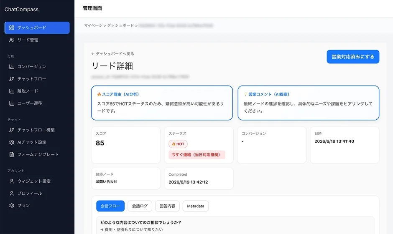Click the dashboard grid icon in sidebar
Screen dimensions: 393x234
[12, 28]
